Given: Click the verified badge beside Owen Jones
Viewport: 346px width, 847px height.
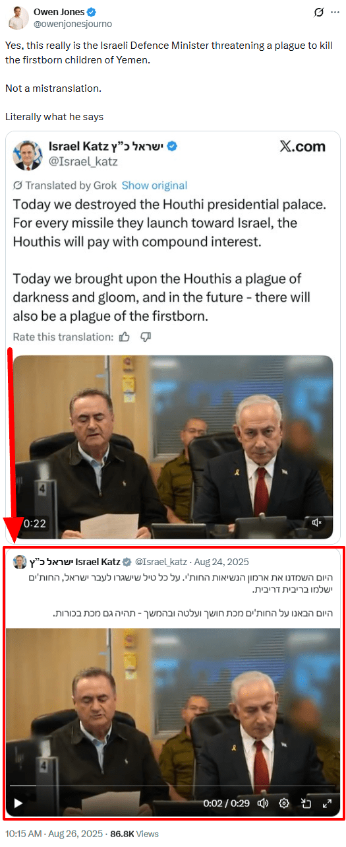Looking at the screenshot, I should (92, 12).
